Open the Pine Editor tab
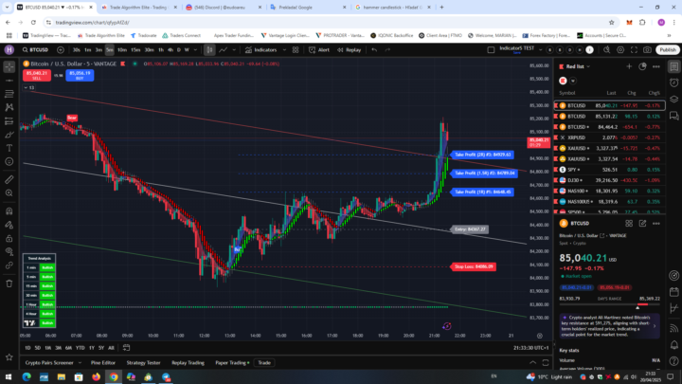The height and width of the screenshot is (384, 682). (x=103, y=362)
